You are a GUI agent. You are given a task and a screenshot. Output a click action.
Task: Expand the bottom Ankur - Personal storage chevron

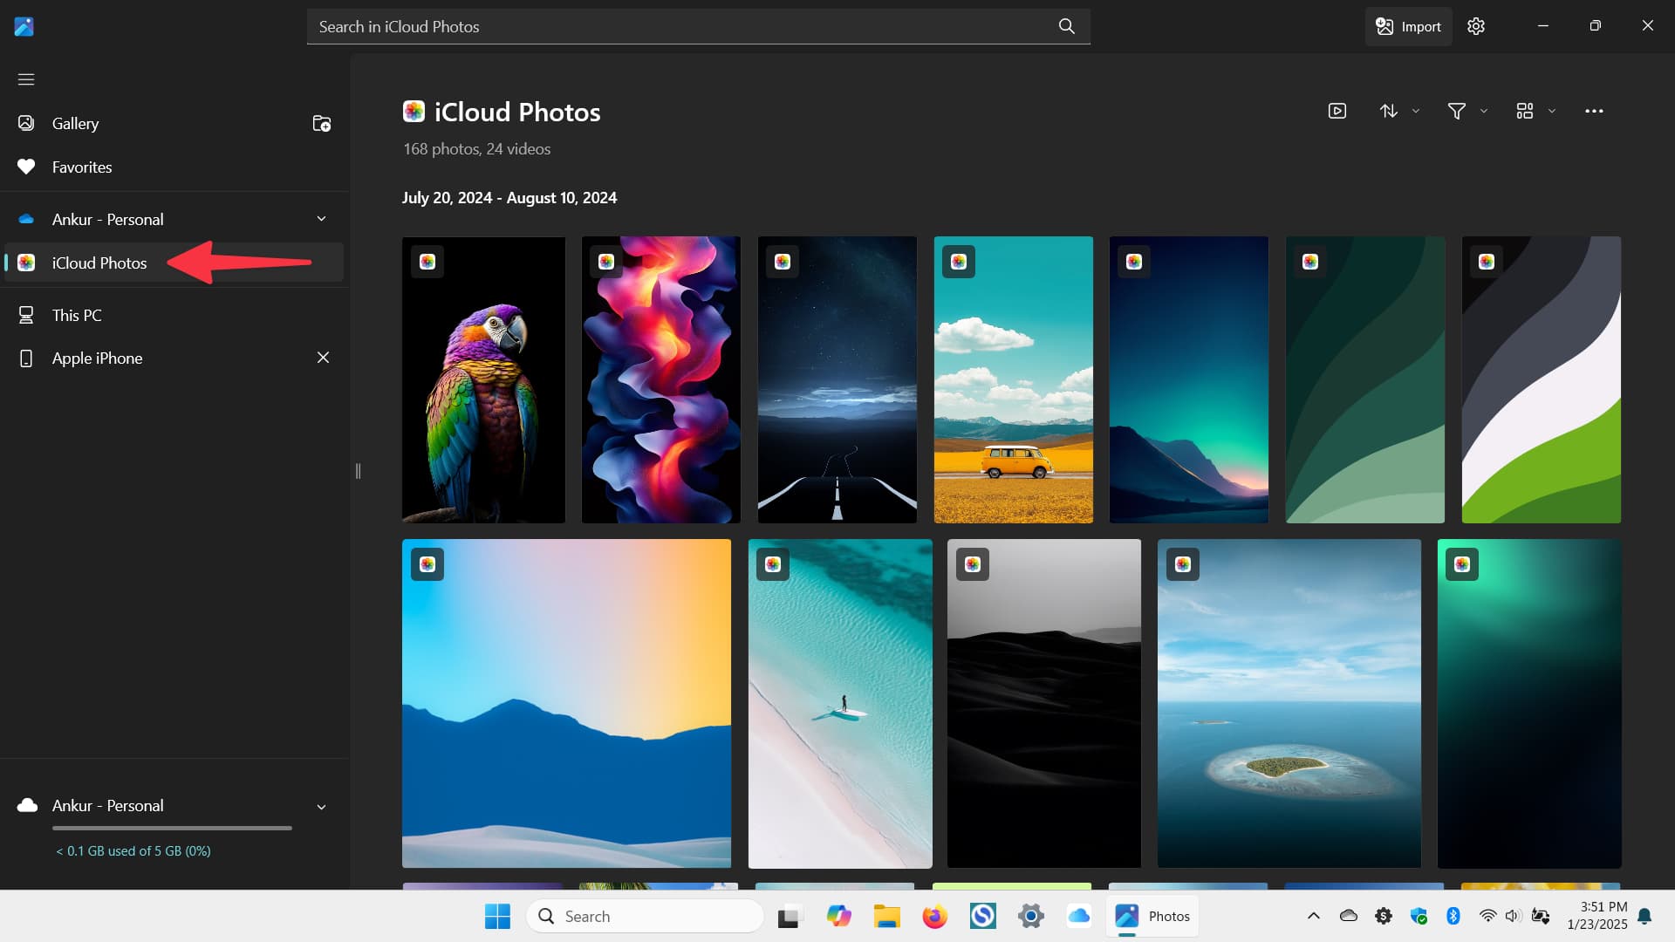tap(322, 807)
